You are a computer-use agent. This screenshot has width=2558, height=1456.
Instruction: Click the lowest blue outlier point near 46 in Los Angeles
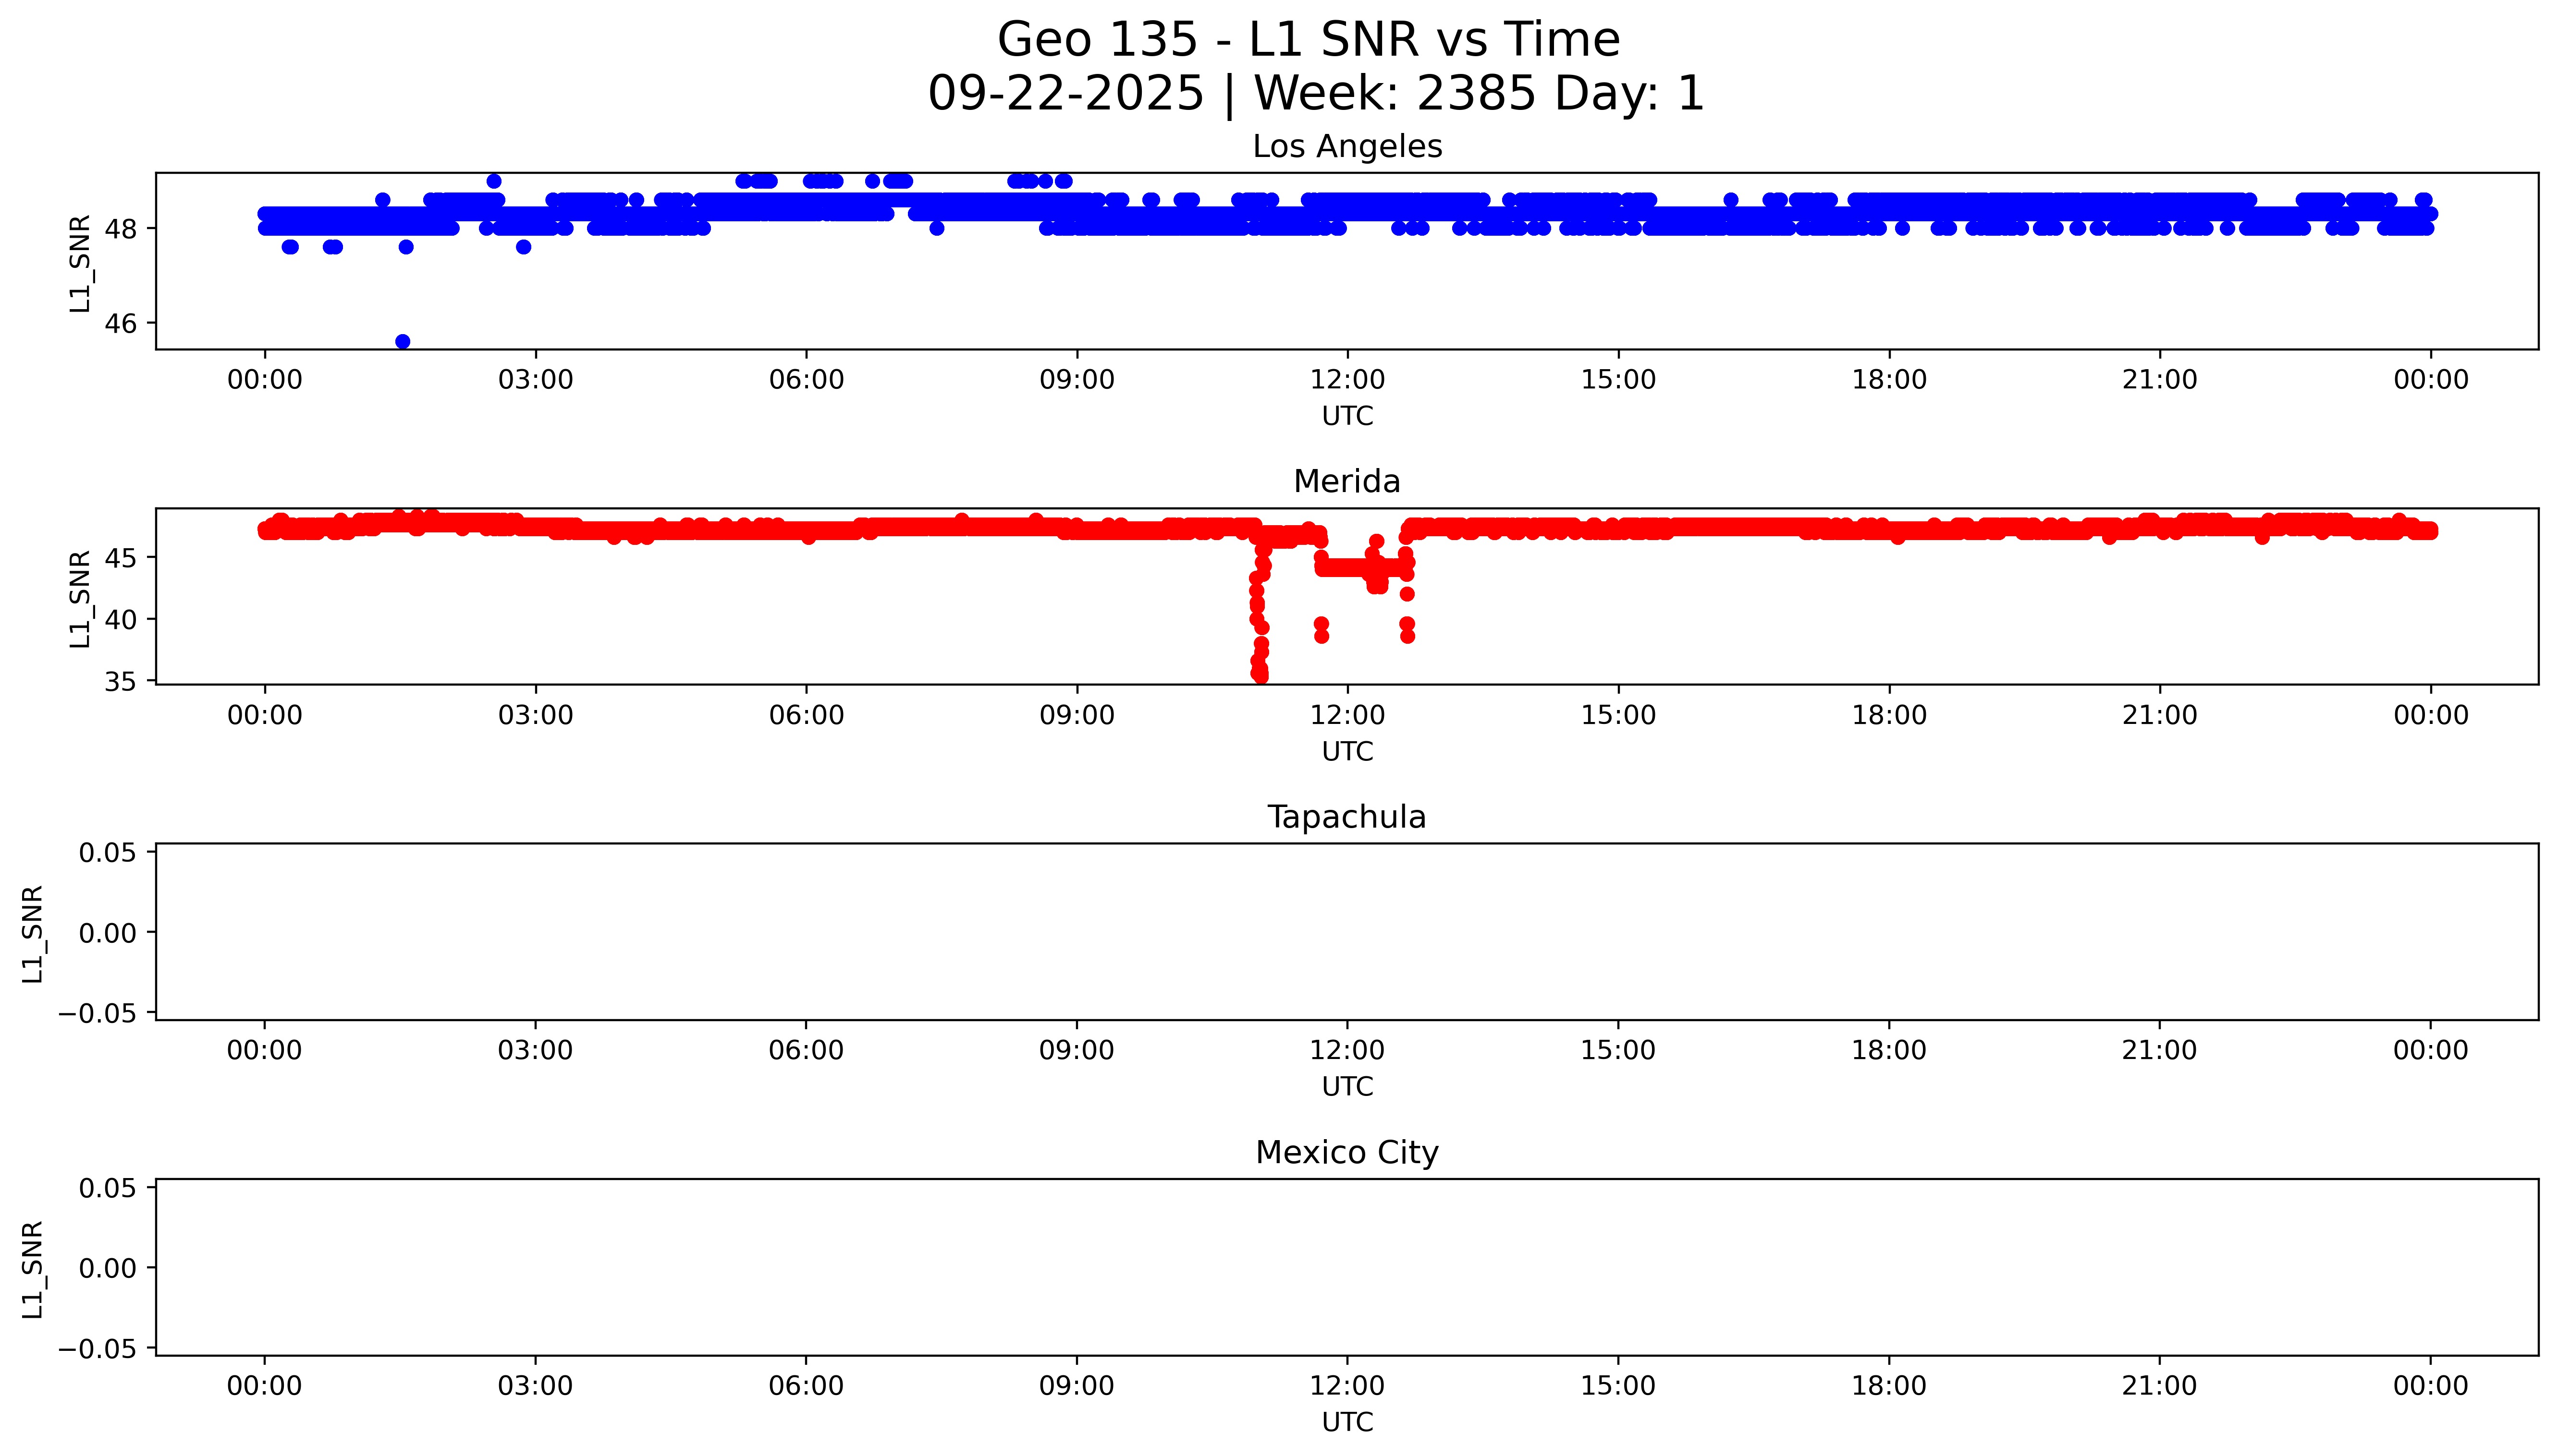pos(402,342)
